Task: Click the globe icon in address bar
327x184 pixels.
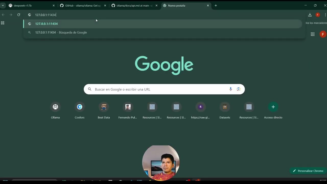Action: coord(29,15)
